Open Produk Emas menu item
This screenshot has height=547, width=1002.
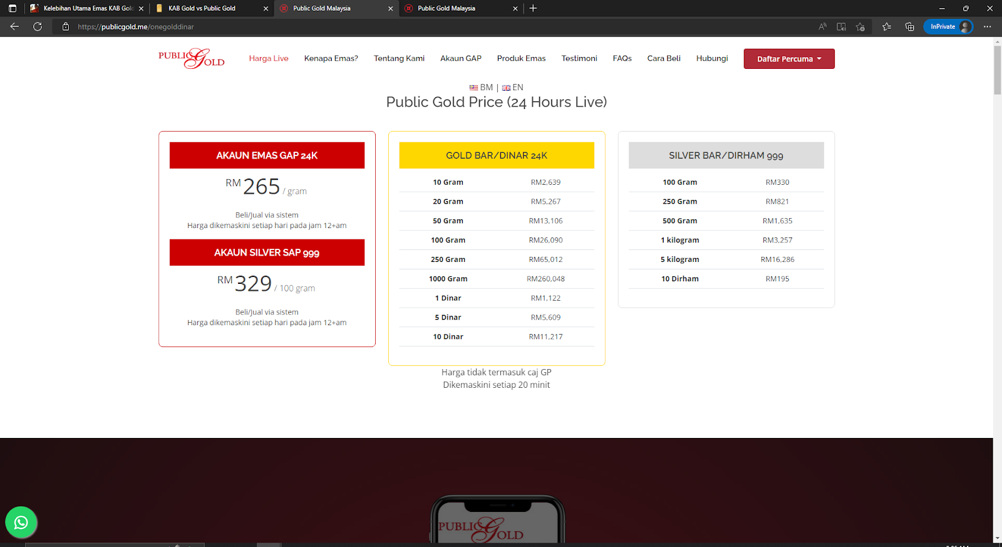pyautogui.click(x=521, y=58)
